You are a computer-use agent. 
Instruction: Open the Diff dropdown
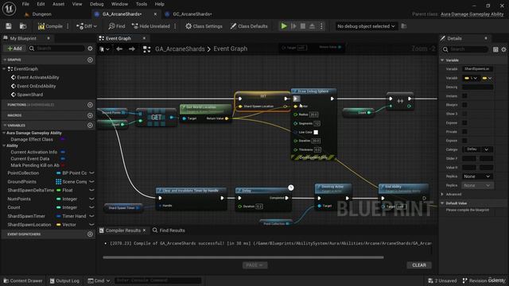click(x=87, y=26)
